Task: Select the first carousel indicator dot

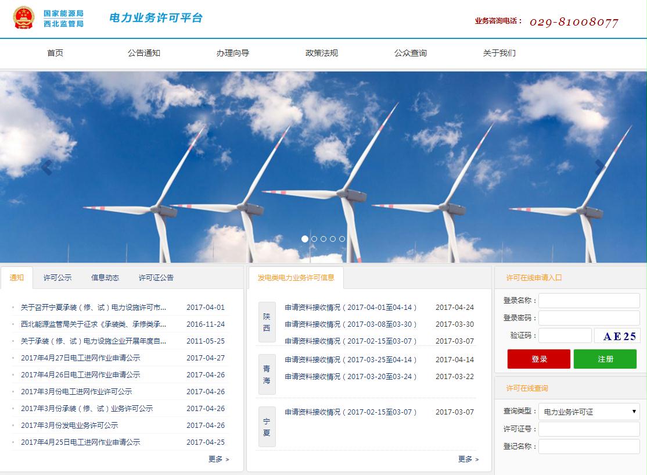Action: pyautogui.click(x=305, y=239)
